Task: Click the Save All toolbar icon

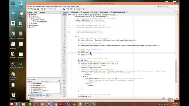Action: (x=38, y=9)
